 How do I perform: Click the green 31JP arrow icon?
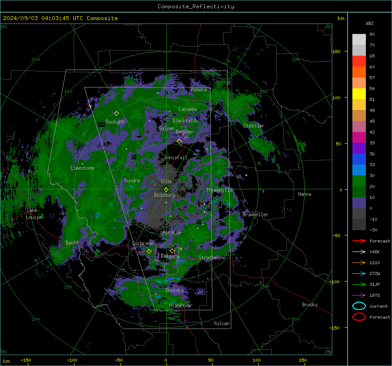pyautogui.click(x=359, y=284)
